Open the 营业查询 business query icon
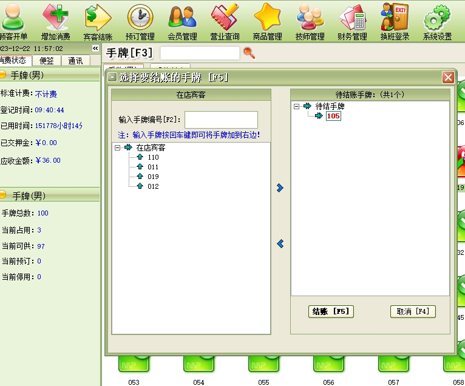Viewport: 465px width, 386px height. click(225, 20)
